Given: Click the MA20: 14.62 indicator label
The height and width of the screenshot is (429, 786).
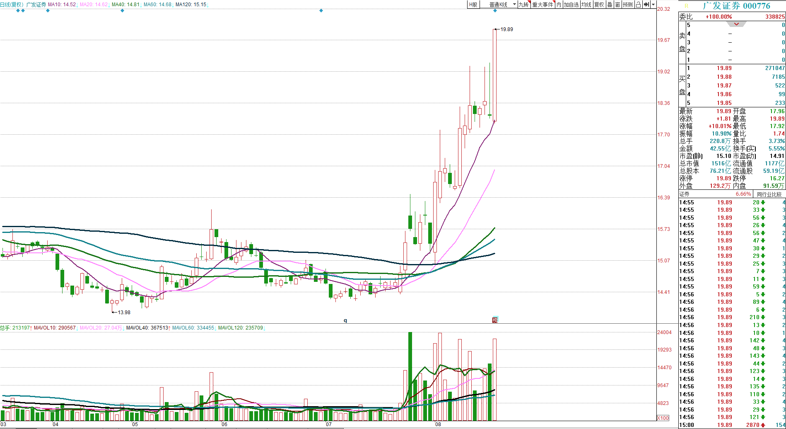Looking at the screenshot, I should pyautogui.click(x=94, y=5).
